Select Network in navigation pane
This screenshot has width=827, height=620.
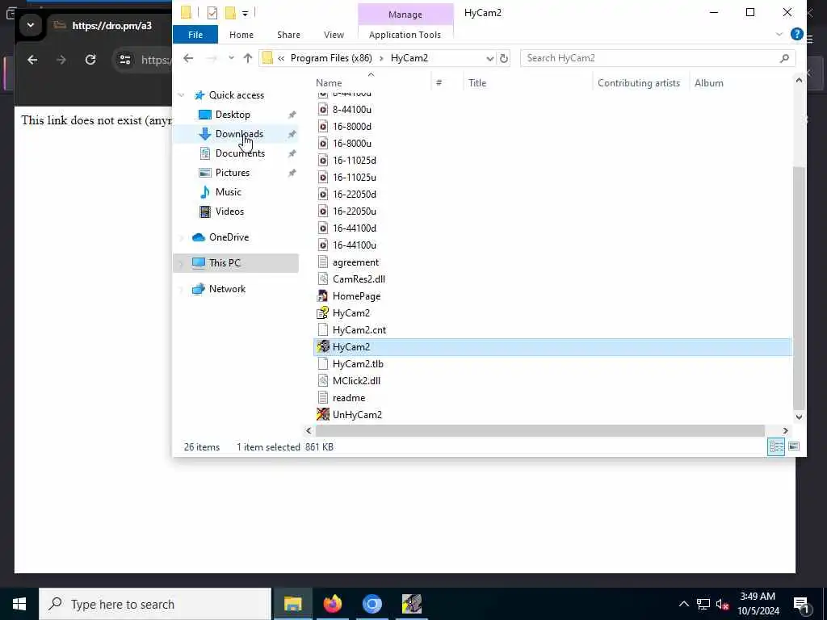click(227, 289)
